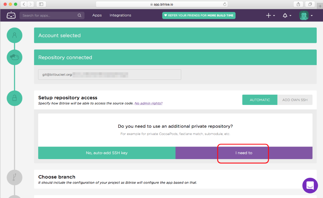Show all Safari tabs
Screen dimensions: 323x198
pyautogui.click(x=310, y=4)
